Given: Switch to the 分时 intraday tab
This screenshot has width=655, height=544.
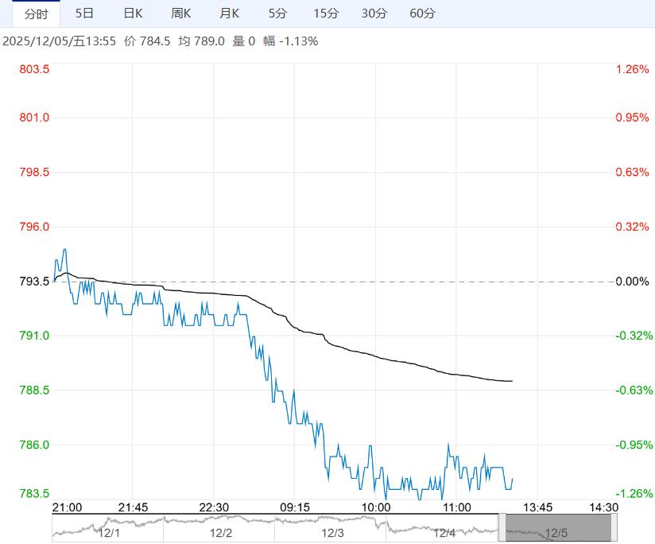Looking at the screenshot, I should coord(36,14).
